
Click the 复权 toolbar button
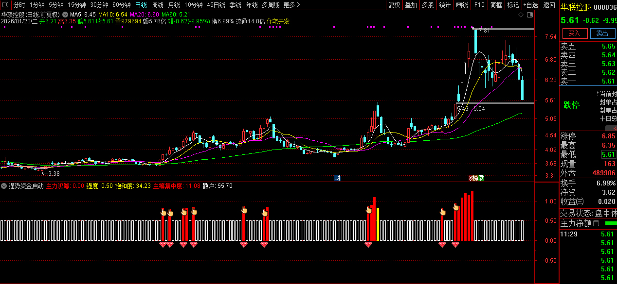[394, 5]
